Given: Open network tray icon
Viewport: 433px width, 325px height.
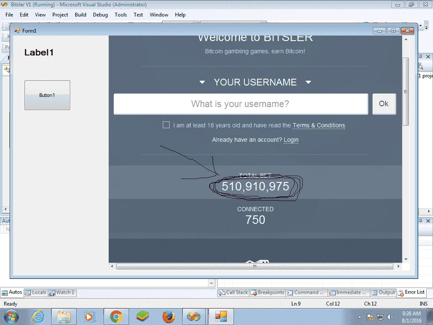Looking at the screenshot, I should [x=380, y=317].
